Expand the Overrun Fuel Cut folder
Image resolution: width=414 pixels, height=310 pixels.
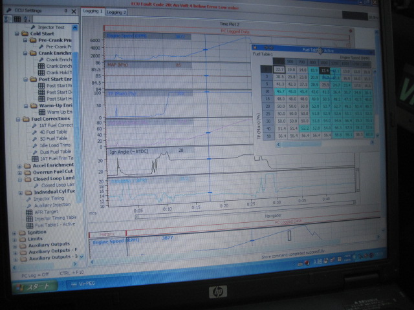(19, 173)
